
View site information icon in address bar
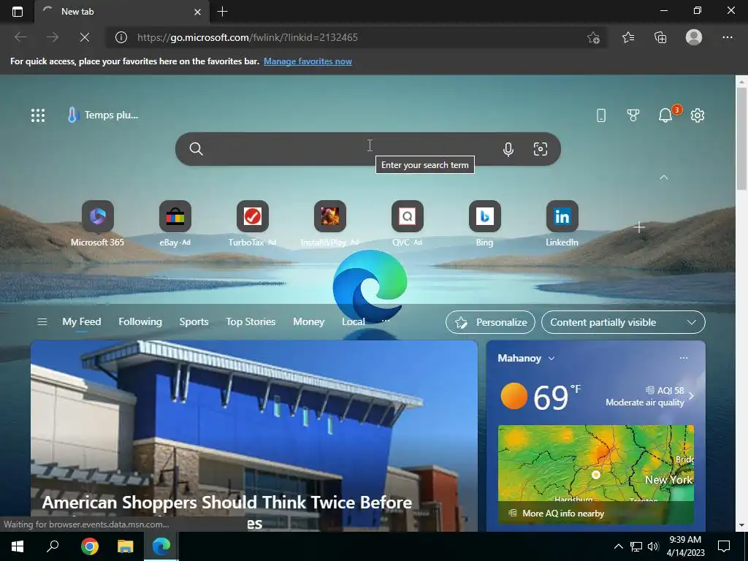point(121,37)
